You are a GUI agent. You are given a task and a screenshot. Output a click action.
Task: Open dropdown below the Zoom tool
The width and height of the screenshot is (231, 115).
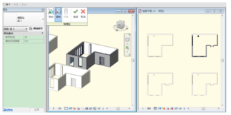[127, 52]
